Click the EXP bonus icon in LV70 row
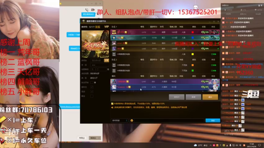 205,32
